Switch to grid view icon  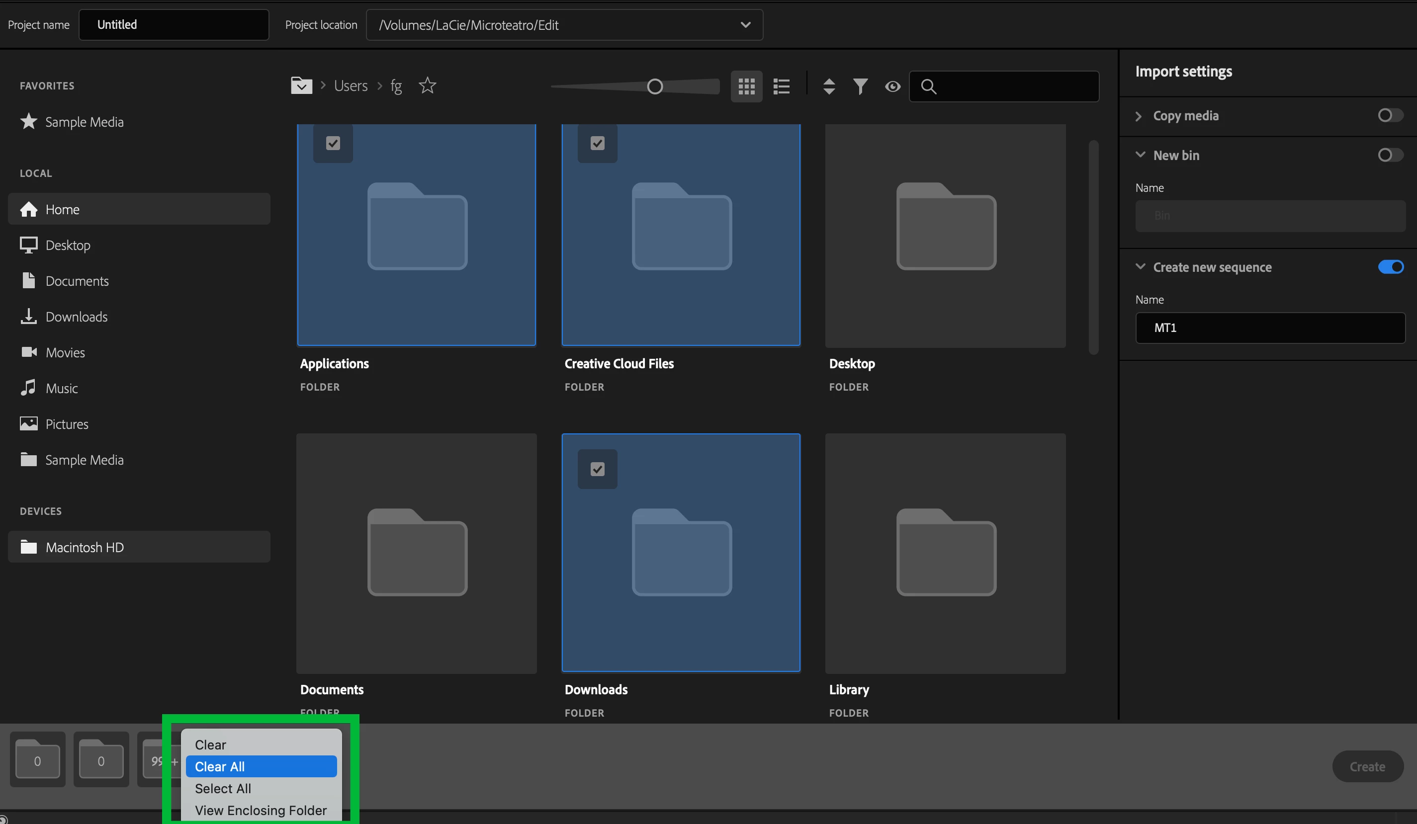tap(746, 86)
